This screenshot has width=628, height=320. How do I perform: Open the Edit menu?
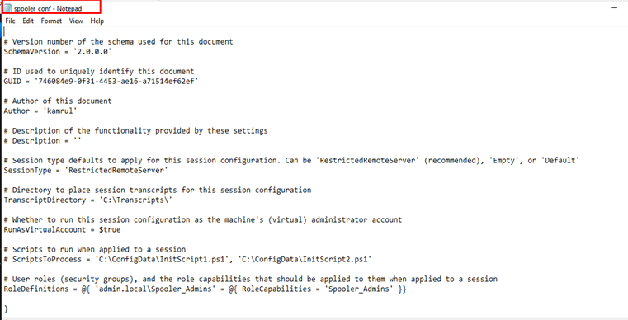tap(28, 21)
